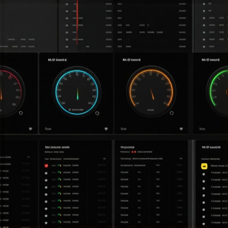The width and height of the screenshot is (228, 228).
Task: Click the small ring icon below cyan gauge
Action: (x=97, y=113)
